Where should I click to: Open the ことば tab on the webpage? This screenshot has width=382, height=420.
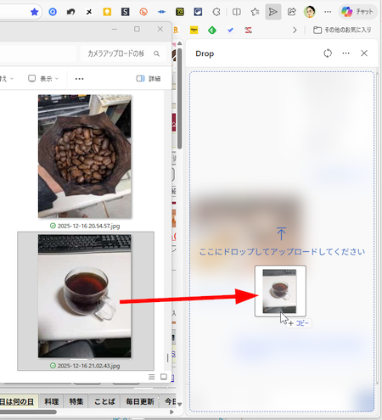(x=104, y=401)
